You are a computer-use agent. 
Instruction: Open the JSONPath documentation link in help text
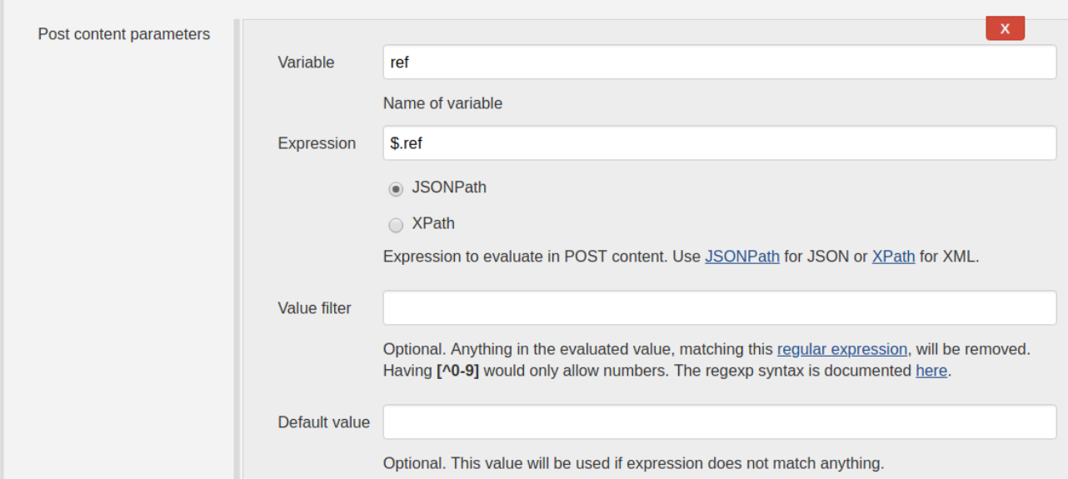(x=742, y=257)
